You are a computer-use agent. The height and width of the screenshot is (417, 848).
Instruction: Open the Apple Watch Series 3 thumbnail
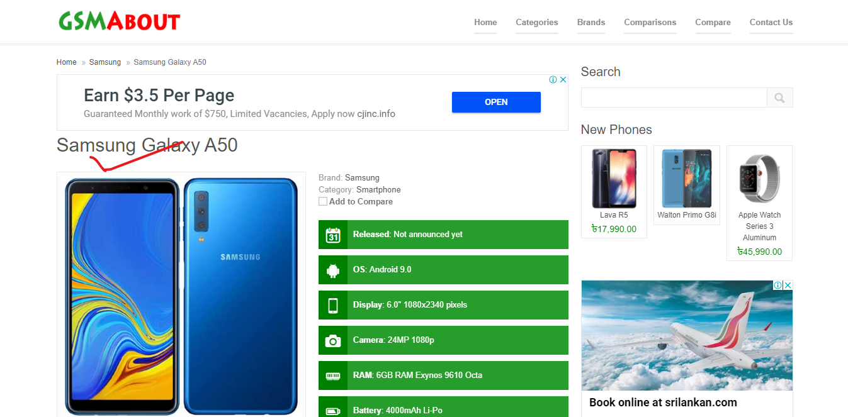(759, 179)
